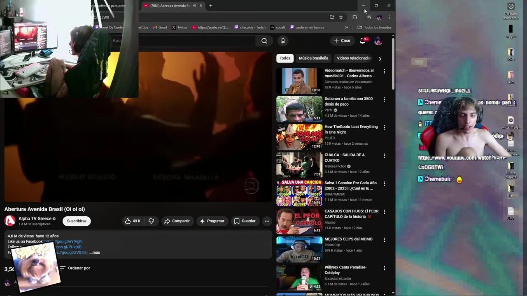Subscribe to Alpha TV Greece channel
Image resolution: width=527 pixels, height=296 pixels.
pos(77,221)
